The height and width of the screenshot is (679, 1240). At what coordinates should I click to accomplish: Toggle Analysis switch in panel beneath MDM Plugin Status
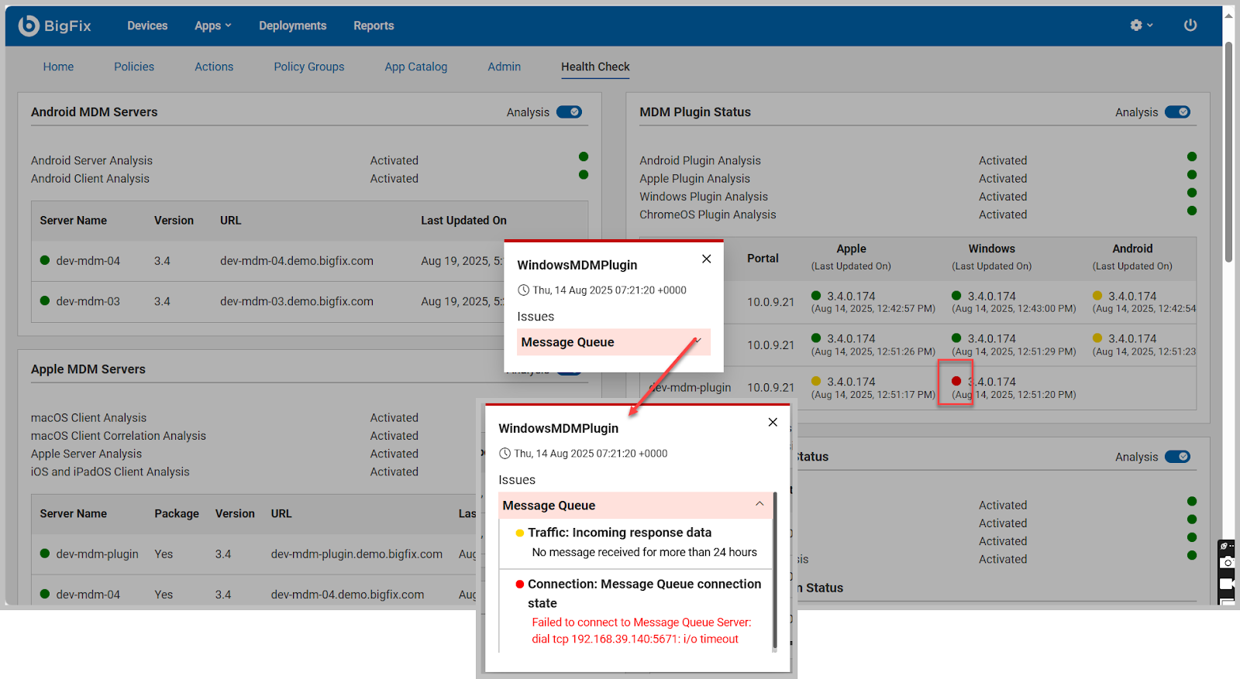coord(1177,457)
